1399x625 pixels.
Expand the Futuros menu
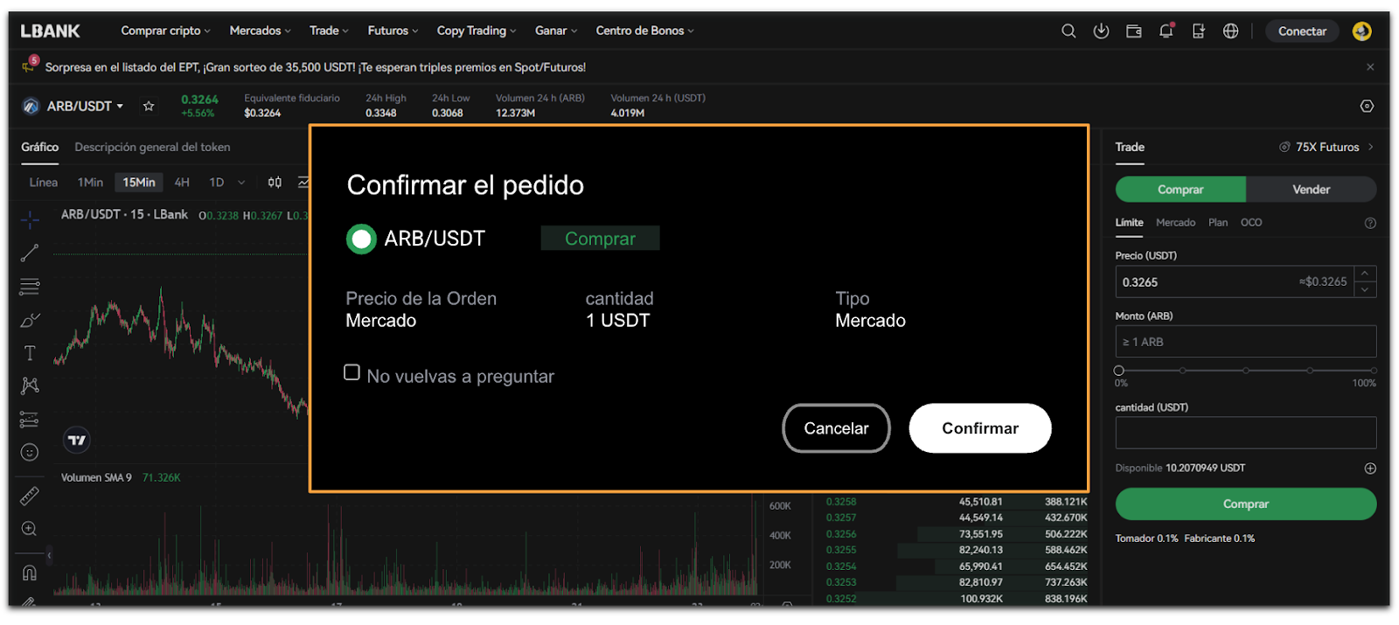tap(393, 31)
